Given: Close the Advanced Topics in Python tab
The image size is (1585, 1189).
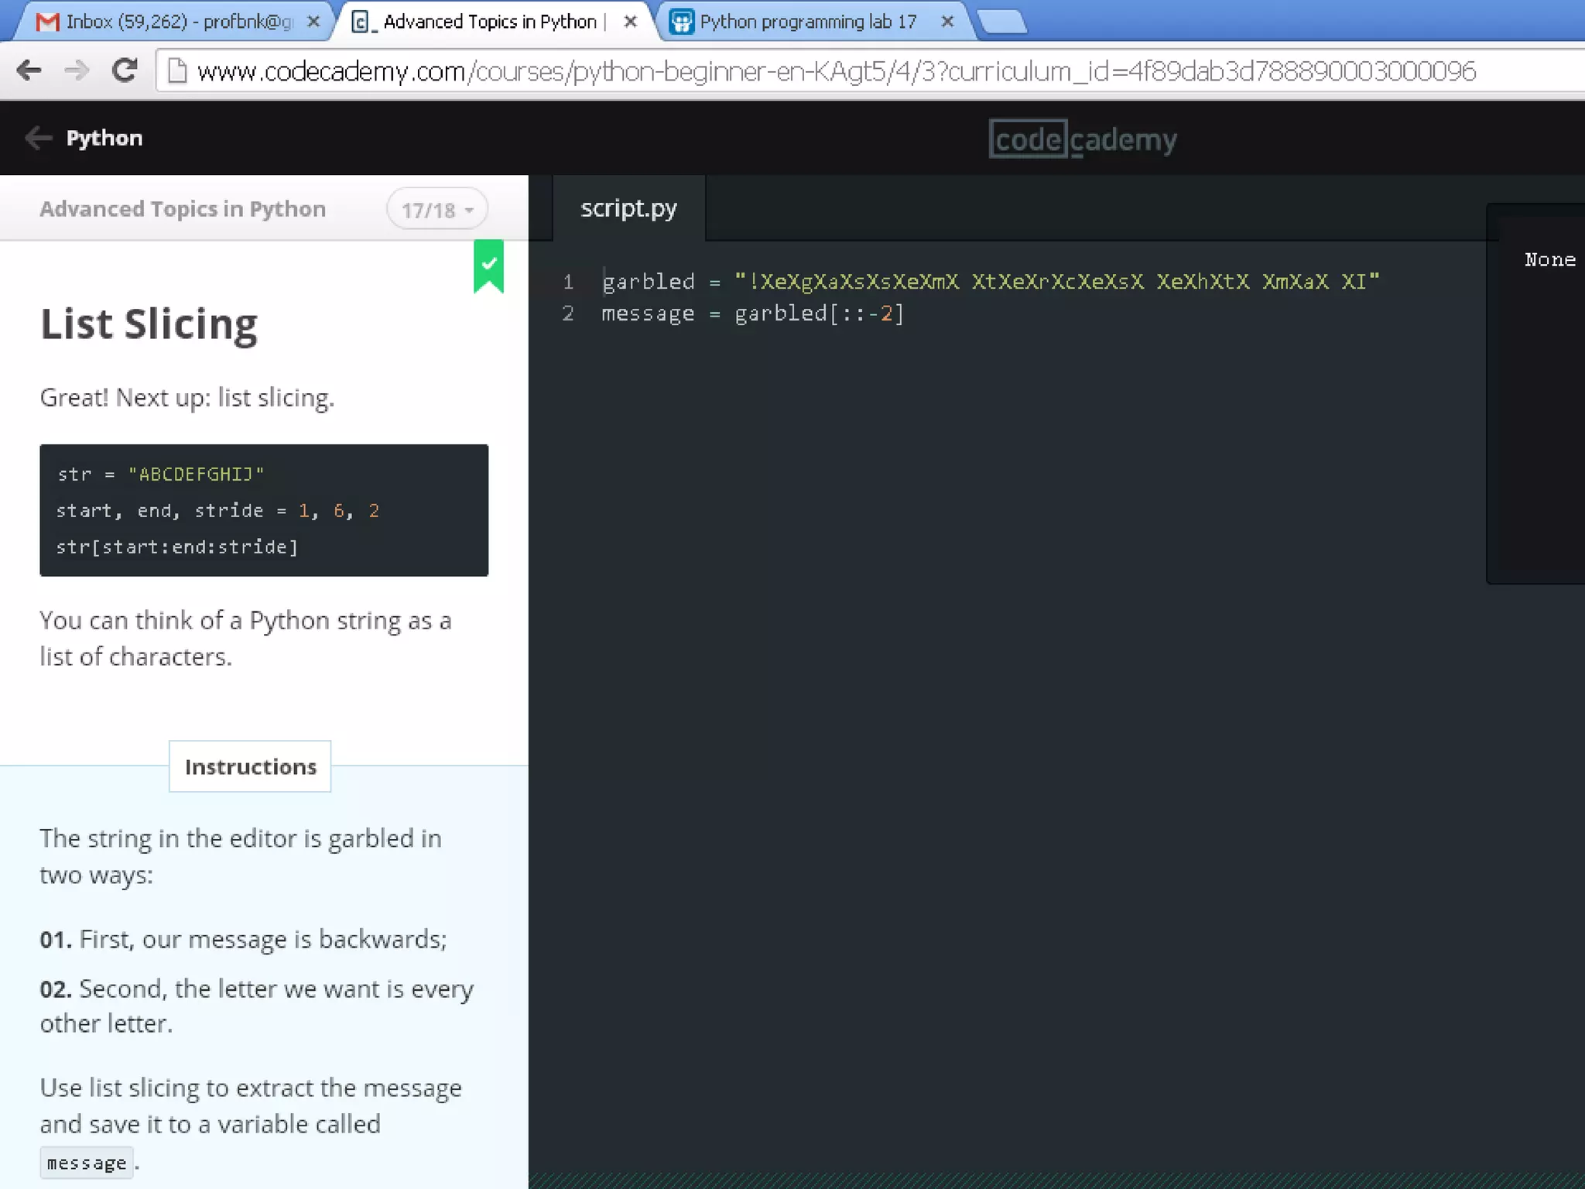Looking at the screenshot, I should point(631,22).
